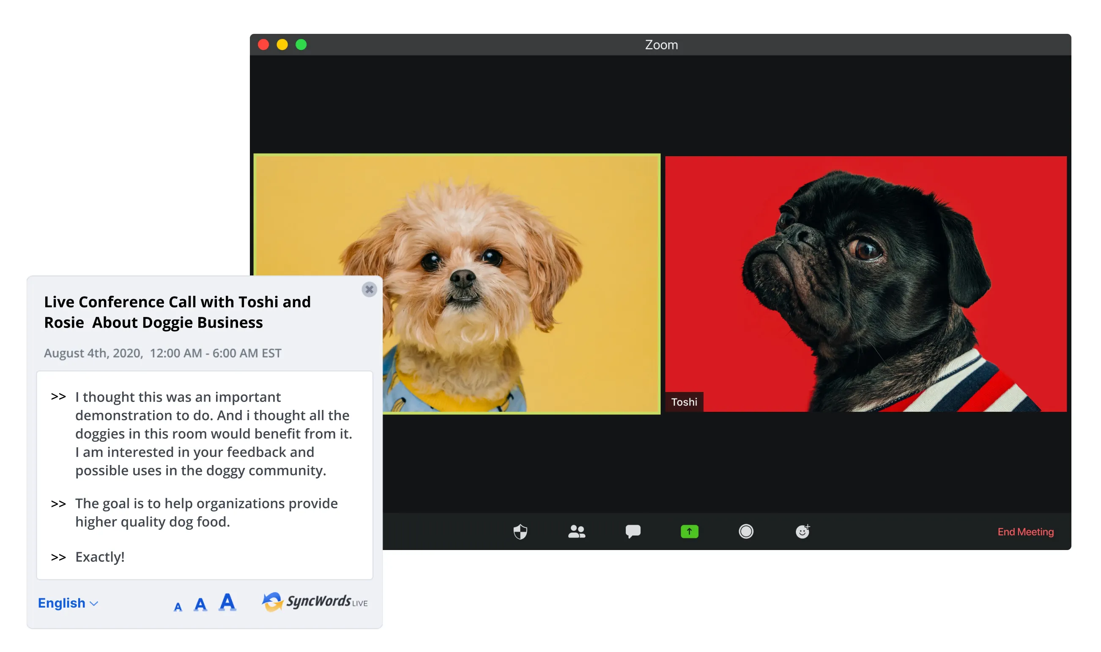
Task: Close the SyncWords caption panel
Action: point(369,289)
